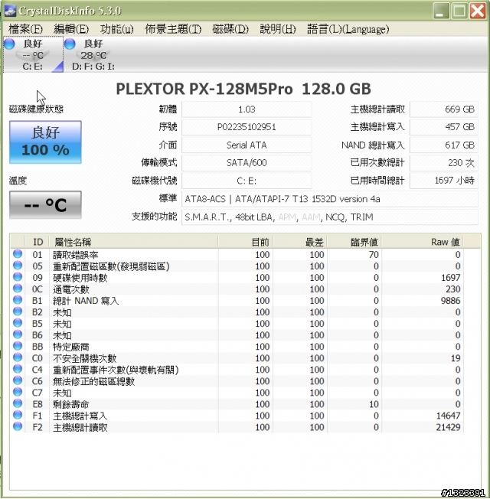Click the transfer mode field SATA/600

(247, 163)
